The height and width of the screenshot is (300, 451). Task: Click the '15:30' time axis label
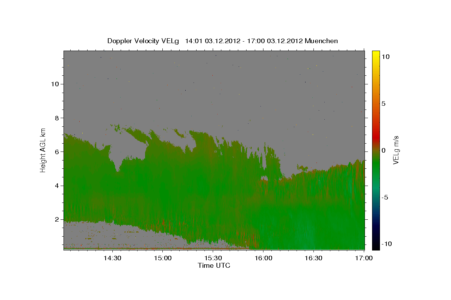click(213, 258)
